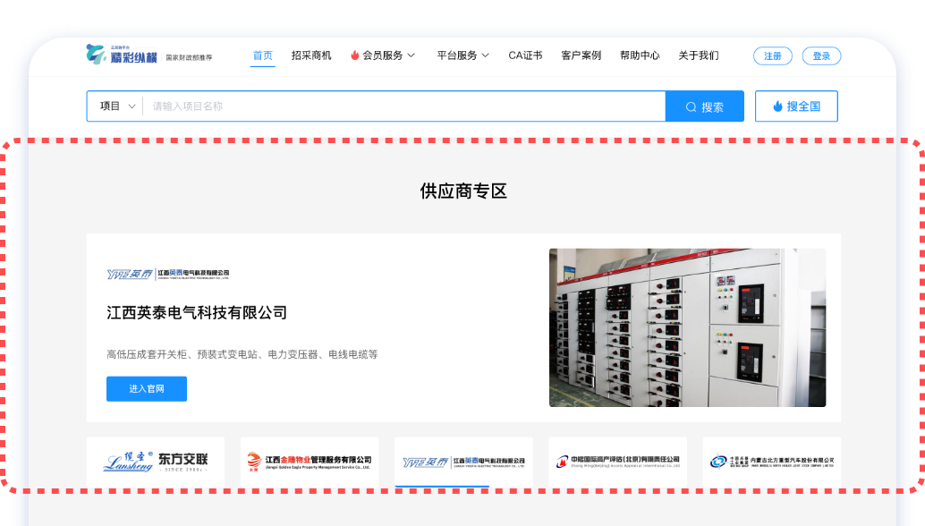This screenshot has height=526, width=925.
Task: Go to the 首页 tab
Action: (262, 55)
